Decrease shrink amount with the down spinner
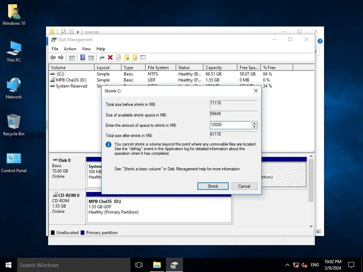This screenshot has height=272, width=363. [x=254, y=127]
